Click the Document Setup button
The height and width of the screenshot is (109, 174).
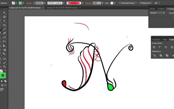coord(128,3)
